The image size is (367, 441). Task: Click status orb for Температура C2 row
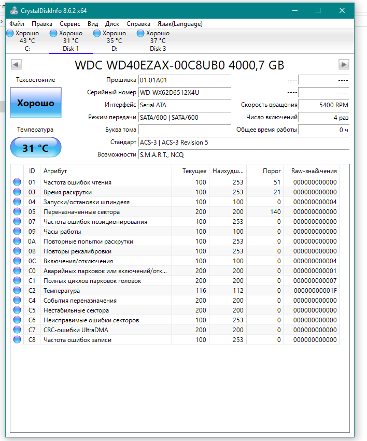[17, 290]
